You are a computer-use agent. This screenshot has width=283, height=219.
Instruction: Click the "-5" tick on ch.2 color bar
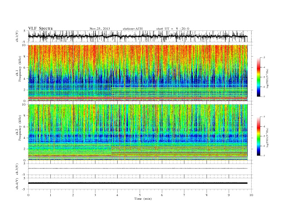[x=264, y=136]
